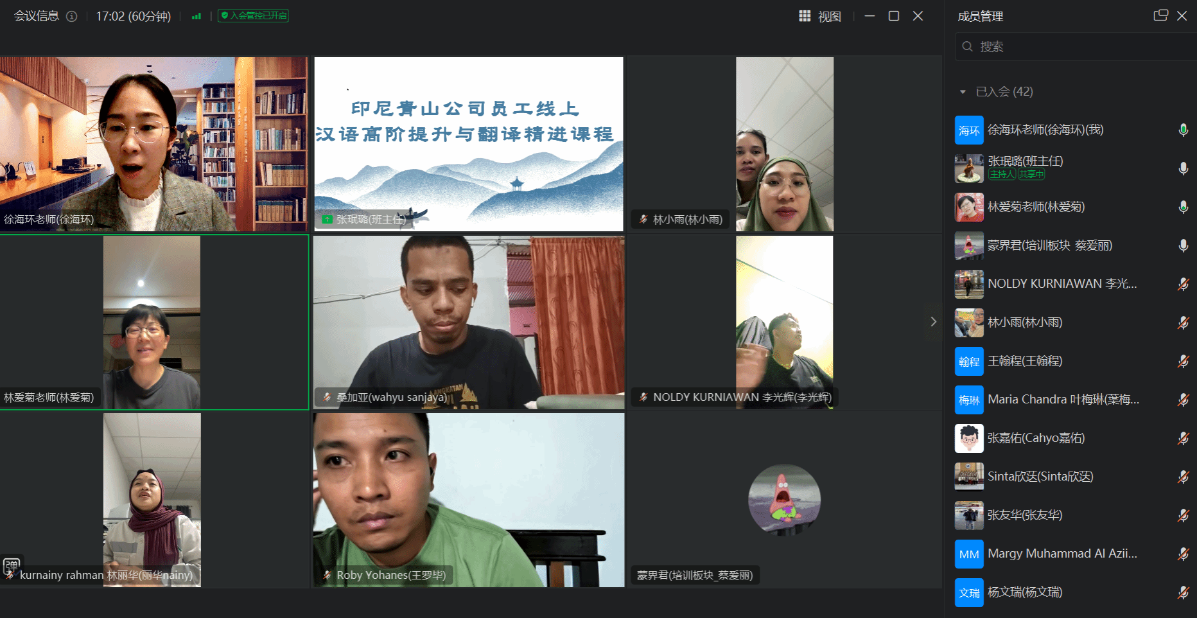Image resolution: width=1197 pixels, height=618 pixels.
Task: Toggle microphone for 林爱菊老师 in member list
Action: (x=1183, y=207)
